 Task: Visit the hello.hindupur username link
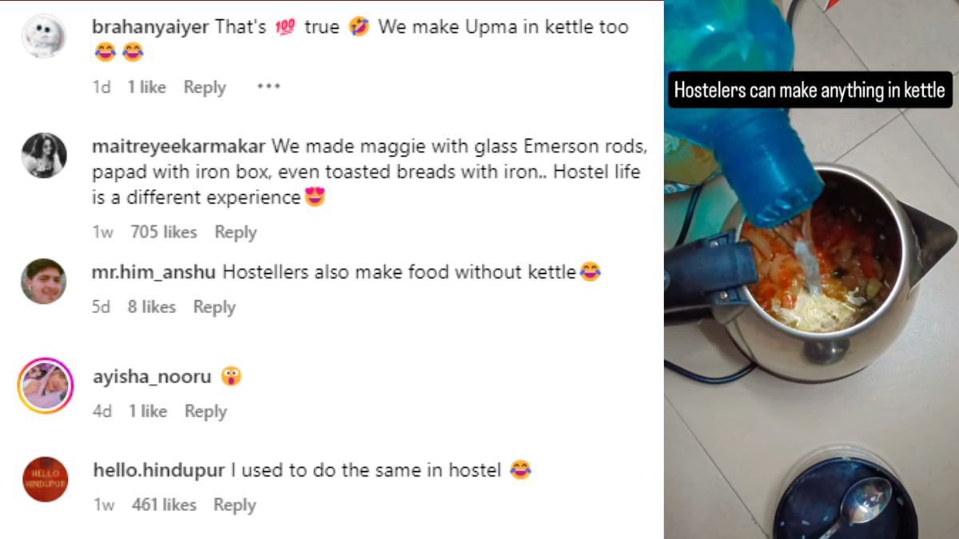pos(159,470)
